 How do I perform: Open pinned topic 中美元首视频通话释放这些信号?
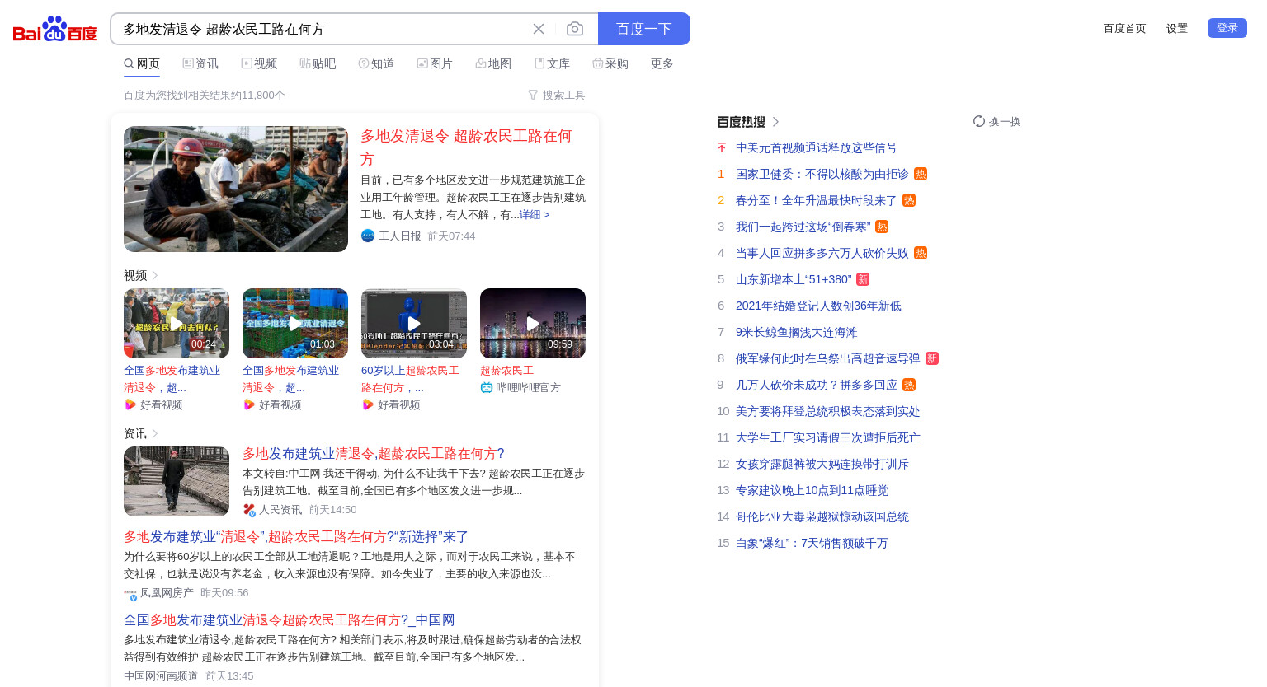817,147
